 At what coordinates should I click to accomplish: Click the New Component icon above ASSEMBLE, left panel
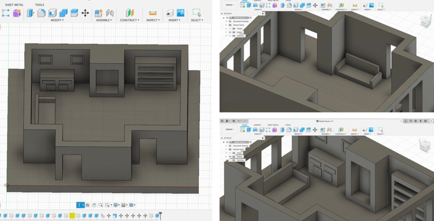(x=98, y=13)
